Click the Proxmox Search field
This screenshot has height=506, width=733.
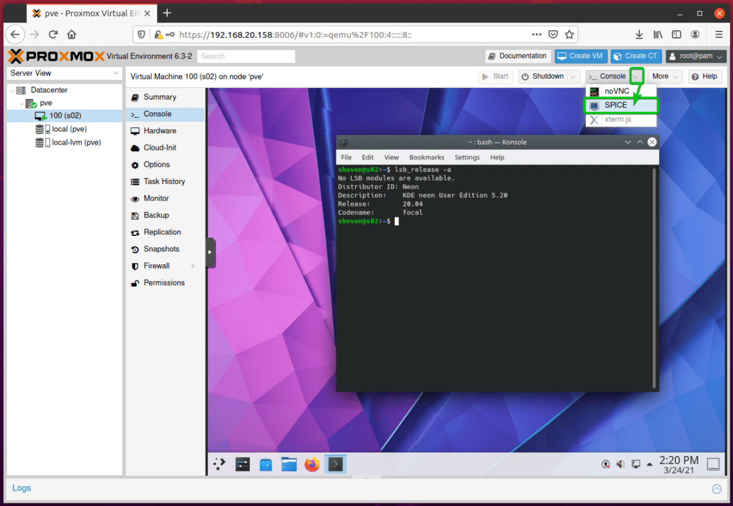246,56
